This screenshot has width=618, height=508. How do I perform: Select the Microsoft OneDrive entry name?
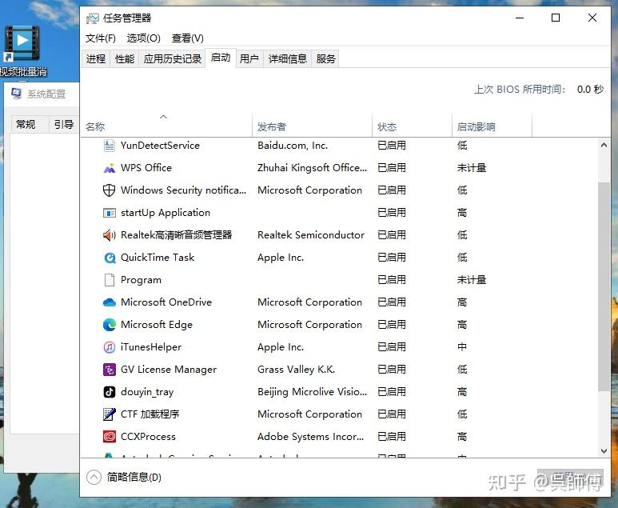click(x=166, y=302)
